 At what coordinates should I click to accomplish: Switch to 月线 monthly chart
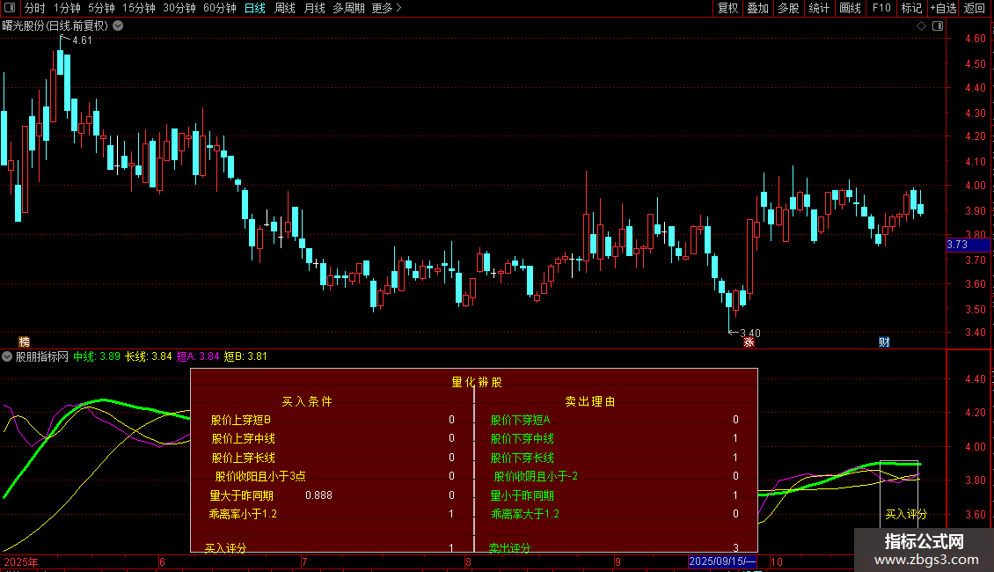pos(314,8)
